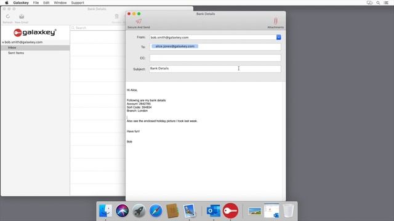
Task: Click 'Sort Code: 394834' line in message
Action: (139, 107)
